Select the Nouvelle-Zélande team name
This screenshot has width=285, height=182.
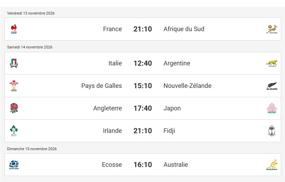[187, 86]
